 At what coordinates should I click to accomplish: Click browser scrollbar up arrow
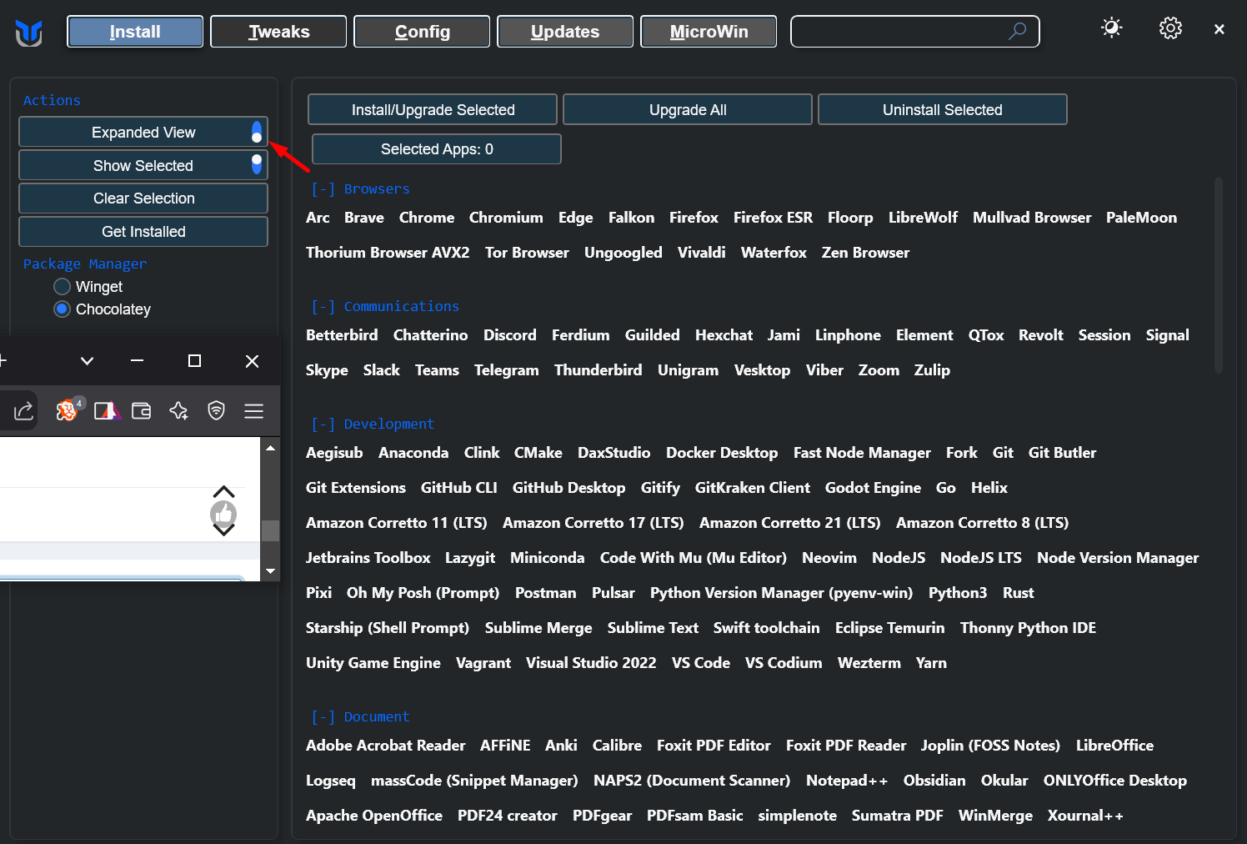(x=270, y=448)
